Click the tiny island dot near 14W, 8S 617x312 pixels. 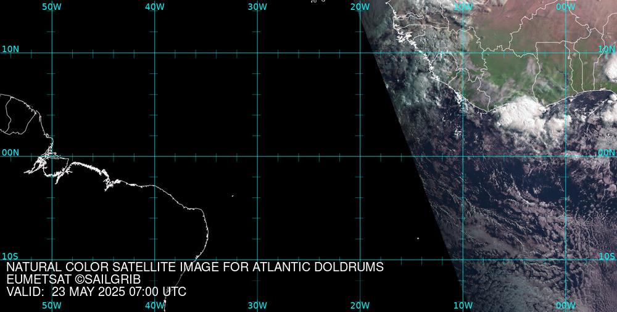418,238
